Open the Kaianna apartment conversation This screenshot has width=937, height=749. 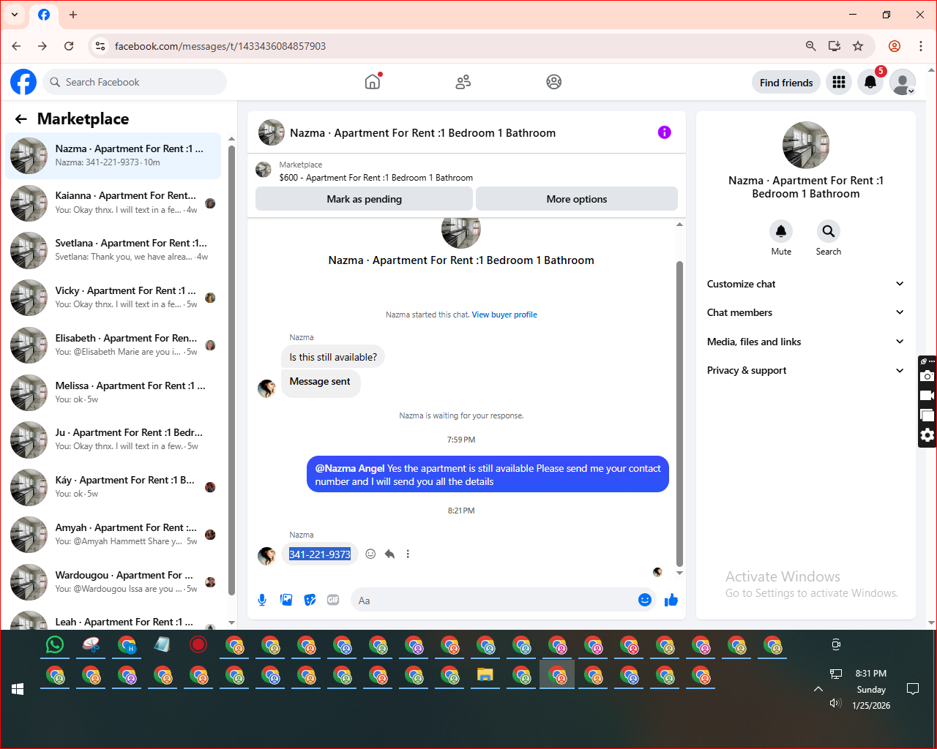(113, 203)
